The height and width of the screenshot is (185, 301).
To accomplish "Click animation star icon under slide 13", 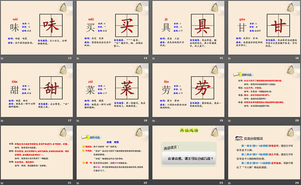I will [x=2, y=58].
